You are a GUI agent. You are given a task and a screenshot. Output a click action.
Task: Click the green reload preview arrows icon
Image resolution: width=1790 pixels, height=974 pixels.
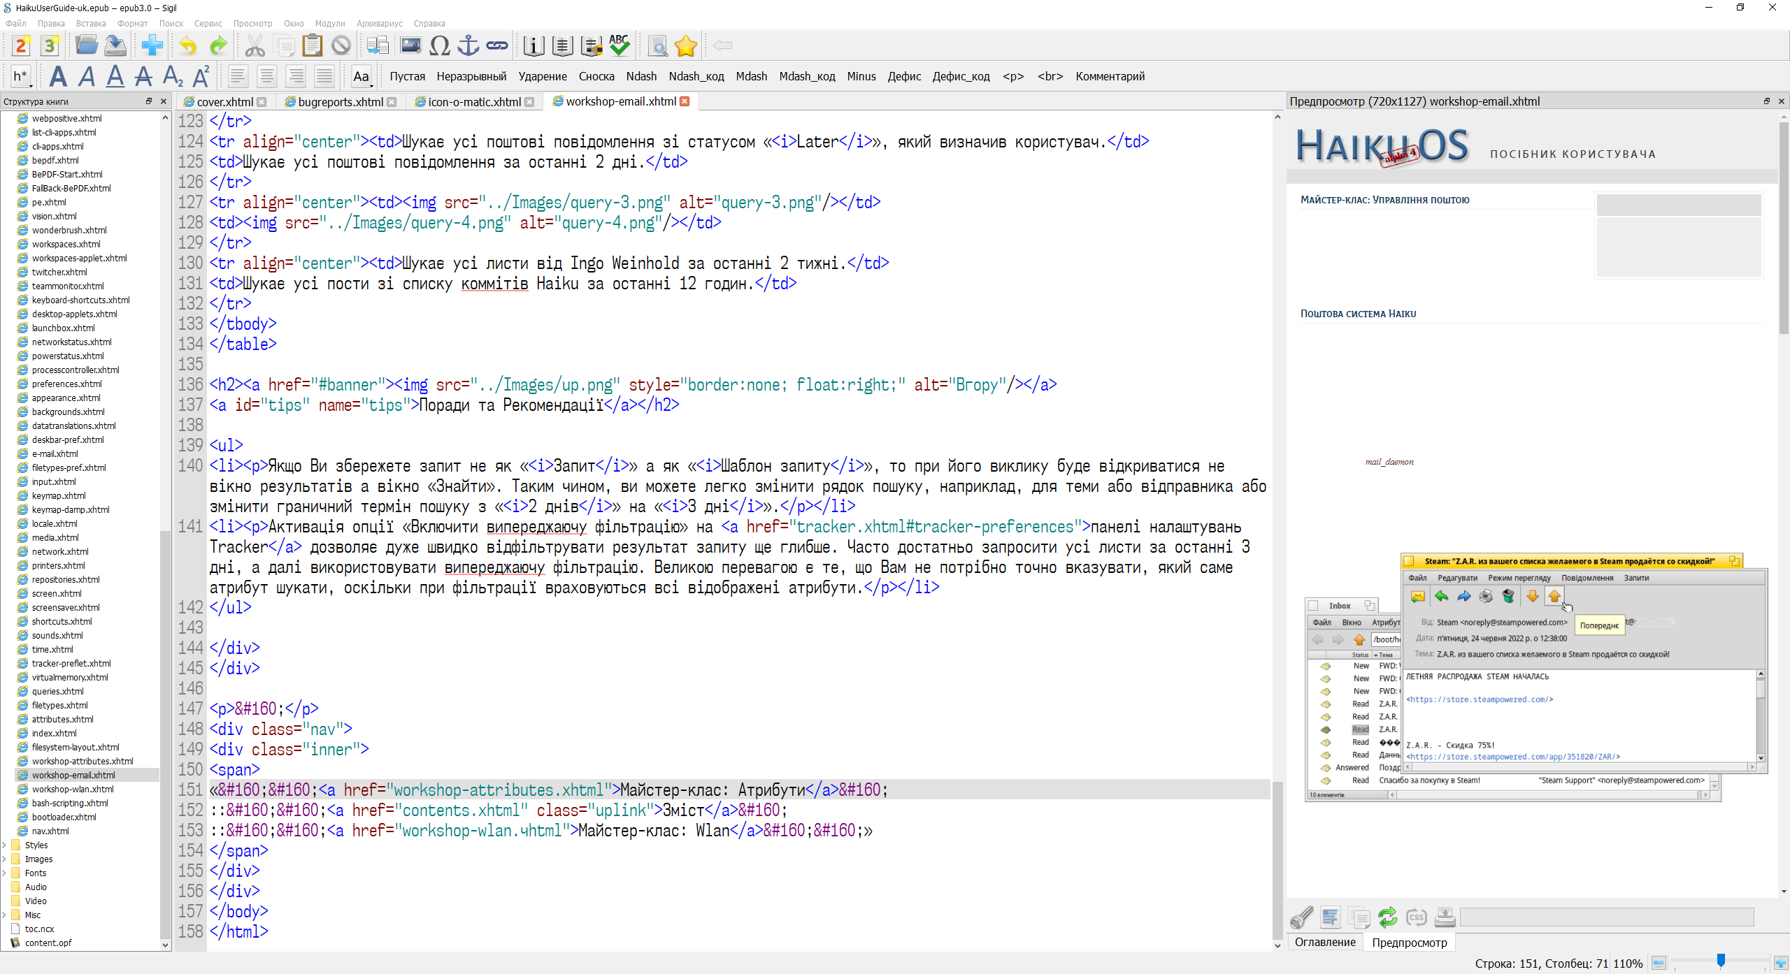(1387, 917)
